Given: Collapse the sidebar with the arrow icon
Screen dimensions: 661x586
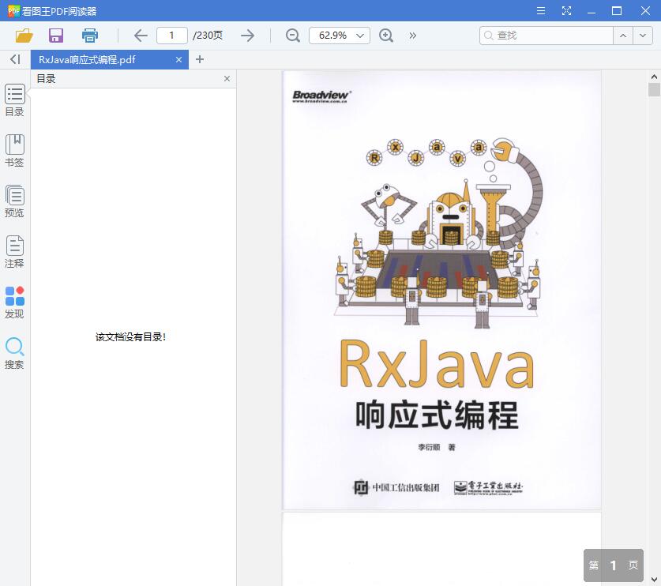Looking at the screenshot, I should click(x=15, y=59).
